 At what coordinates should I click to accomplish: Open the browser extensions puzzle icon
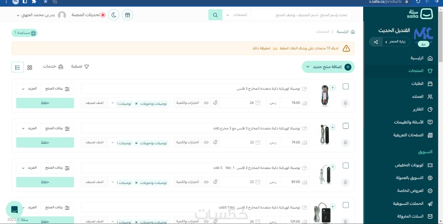[x=34, y=2]
